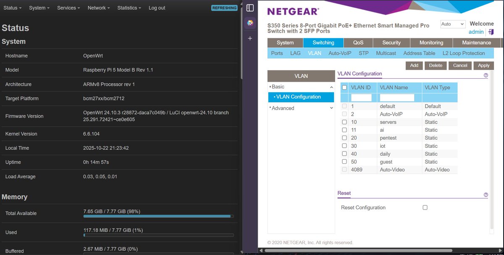Open the Netgear pinned sidebar tab icon
The height and width of the screenshot is (255, 504).
coord(250,23)
